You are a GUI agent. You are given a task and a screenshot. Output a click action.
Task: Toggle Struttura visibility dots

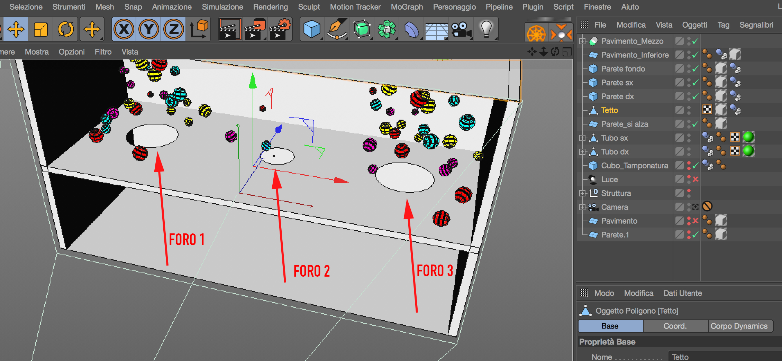689,193
